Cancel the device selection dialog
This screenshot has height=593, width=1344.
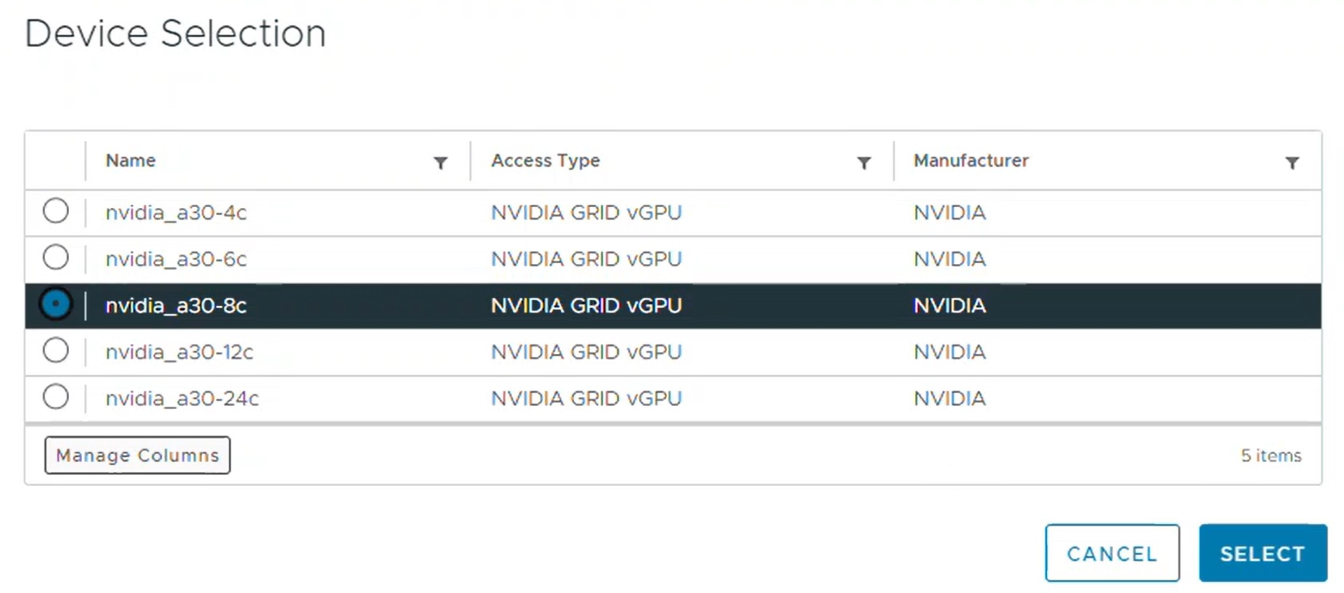pos(1112,553)
